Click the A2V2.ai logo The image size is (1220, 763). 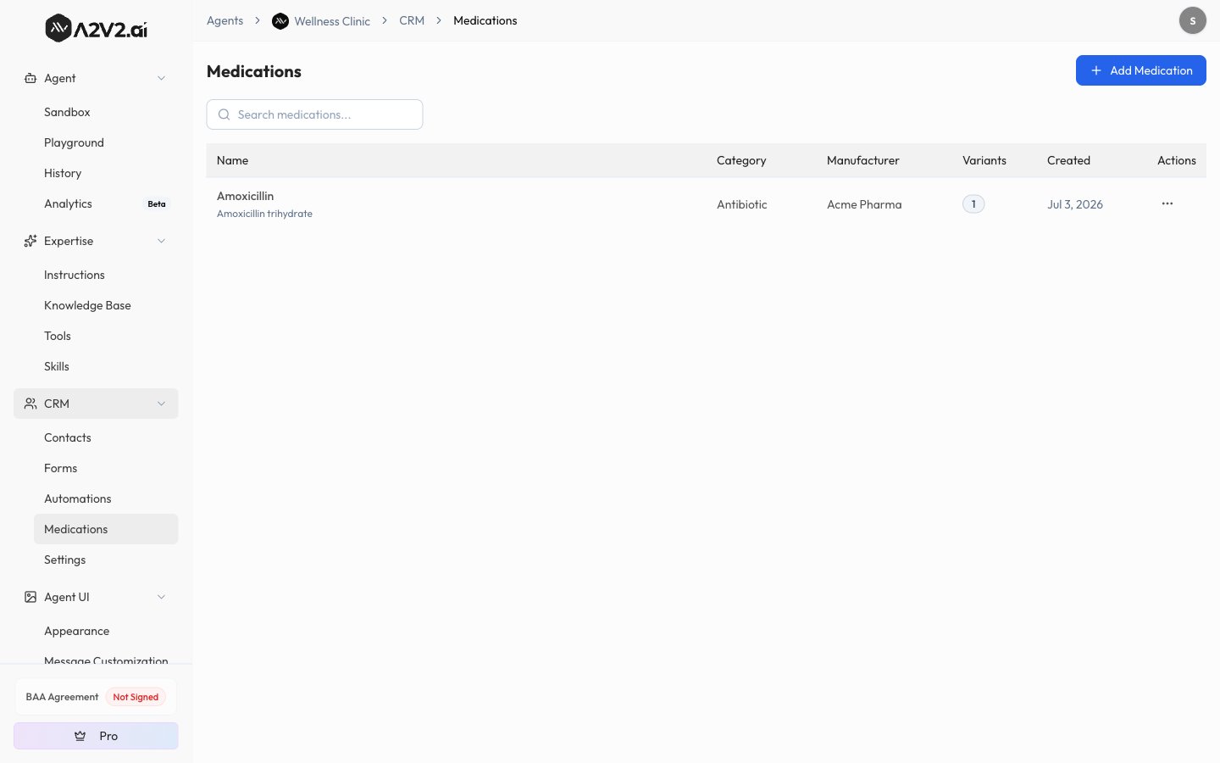pos(96,28)
